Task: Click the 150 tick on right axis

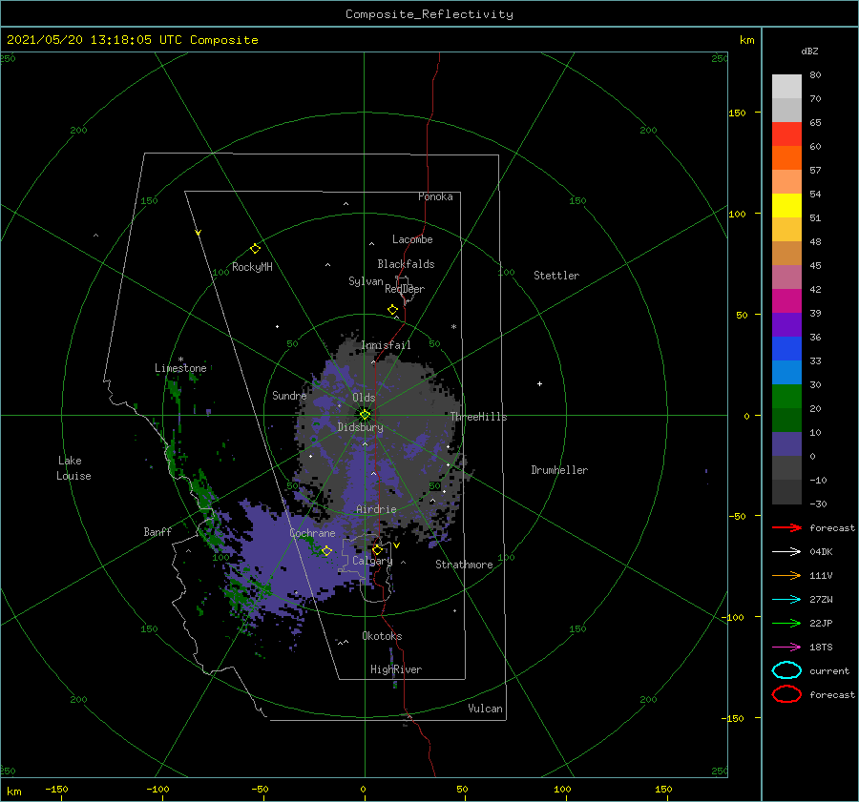Action: coord(737,113)
